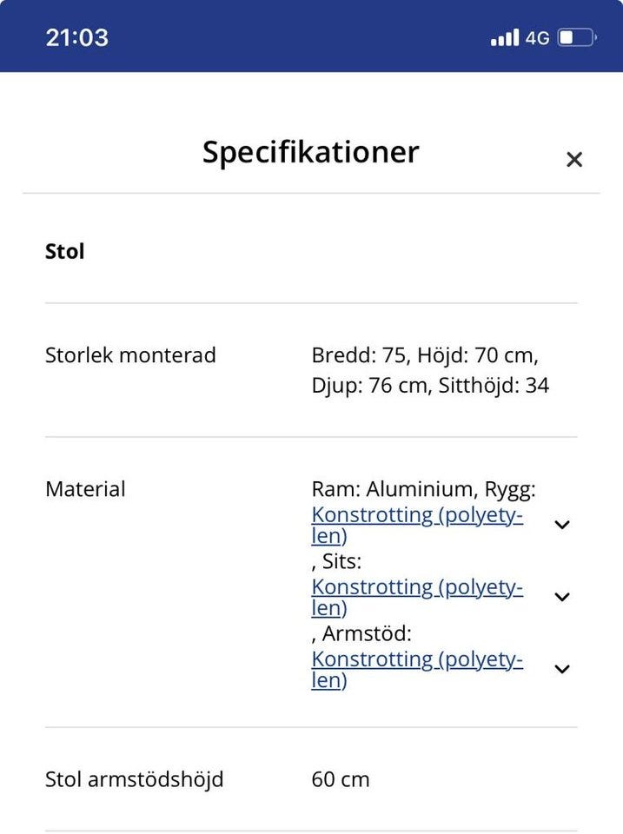This screenshot has width=623, height=834.
Task: Click the 60 cm armrest height value
Action: (x=341, y=779)
